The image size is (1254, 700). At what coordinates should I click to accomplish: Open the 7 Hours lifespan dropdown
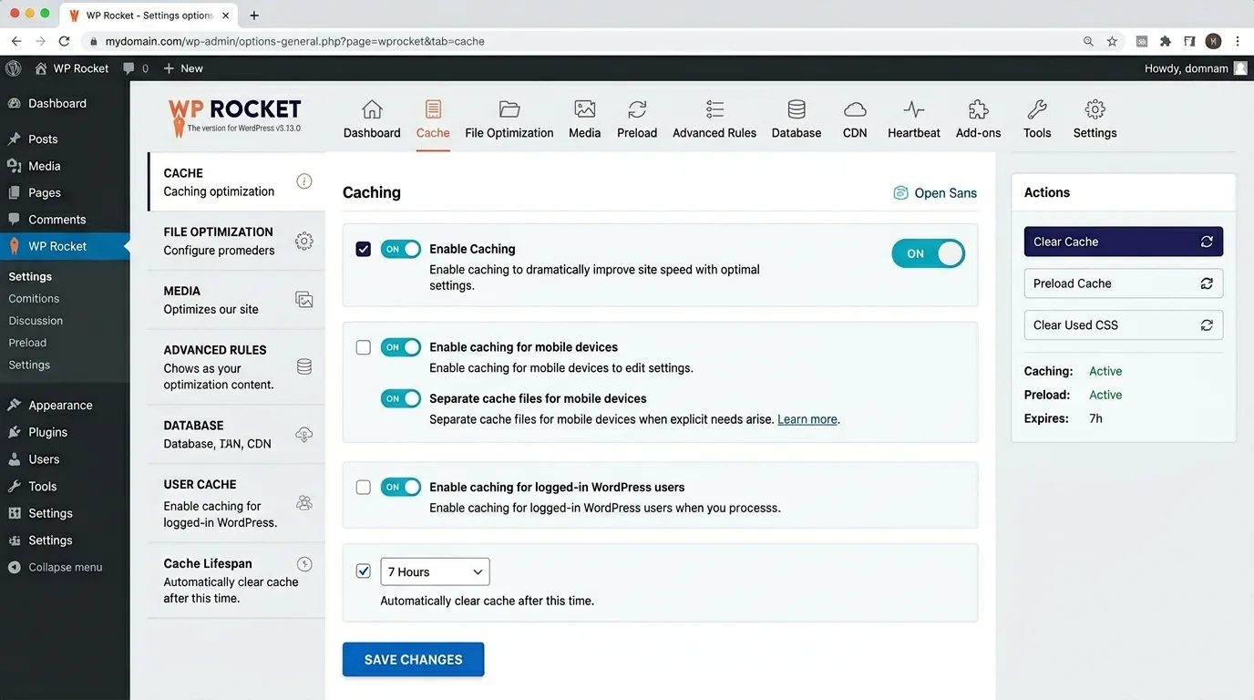(435, 571)
